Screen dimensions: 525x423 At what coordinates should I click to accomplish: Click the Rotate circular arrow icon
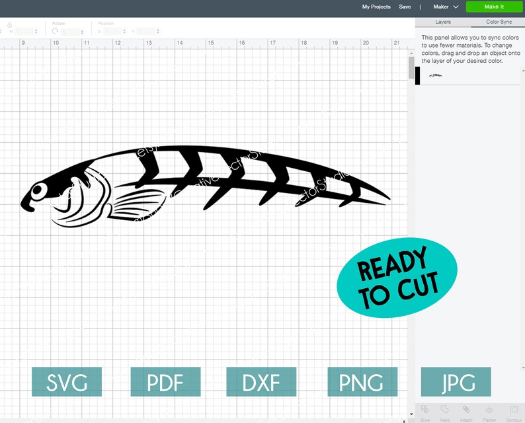(56, 31)
